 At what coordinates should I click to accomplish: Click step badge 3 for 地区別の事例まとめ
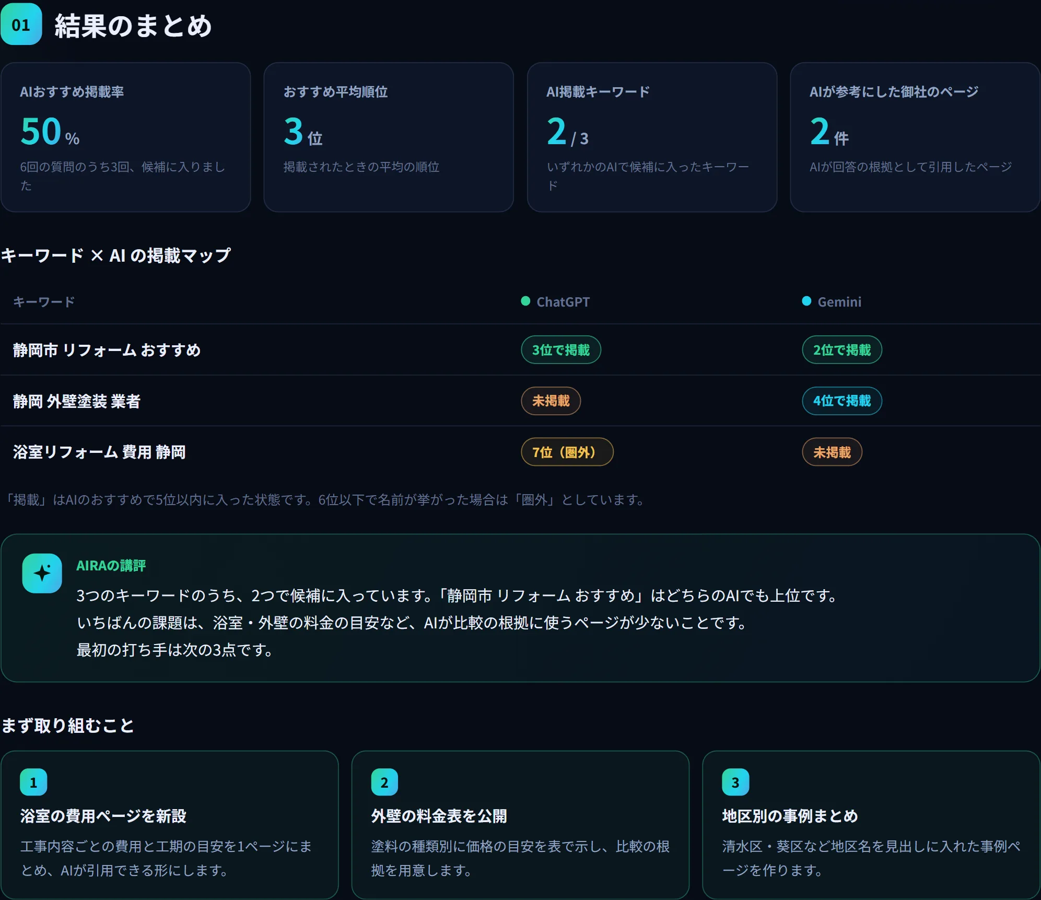(x=735, y=782)
